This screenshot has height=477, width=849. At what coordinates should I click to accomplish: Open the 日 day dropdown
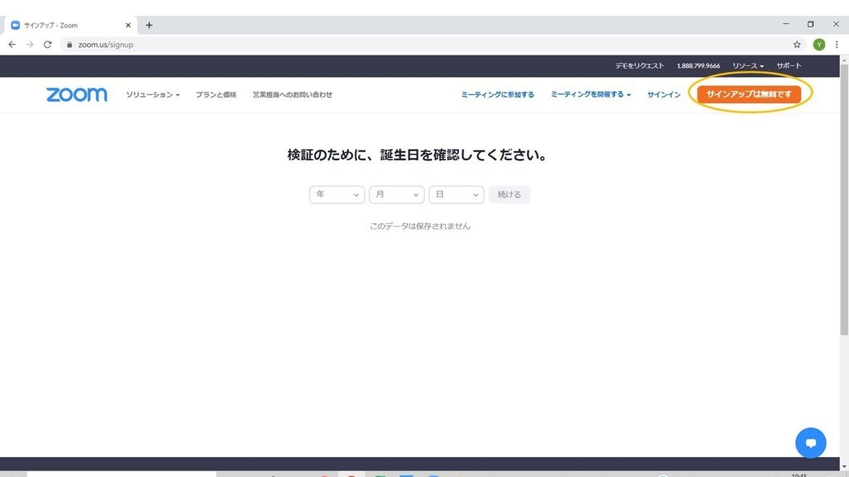click(456, 194)
